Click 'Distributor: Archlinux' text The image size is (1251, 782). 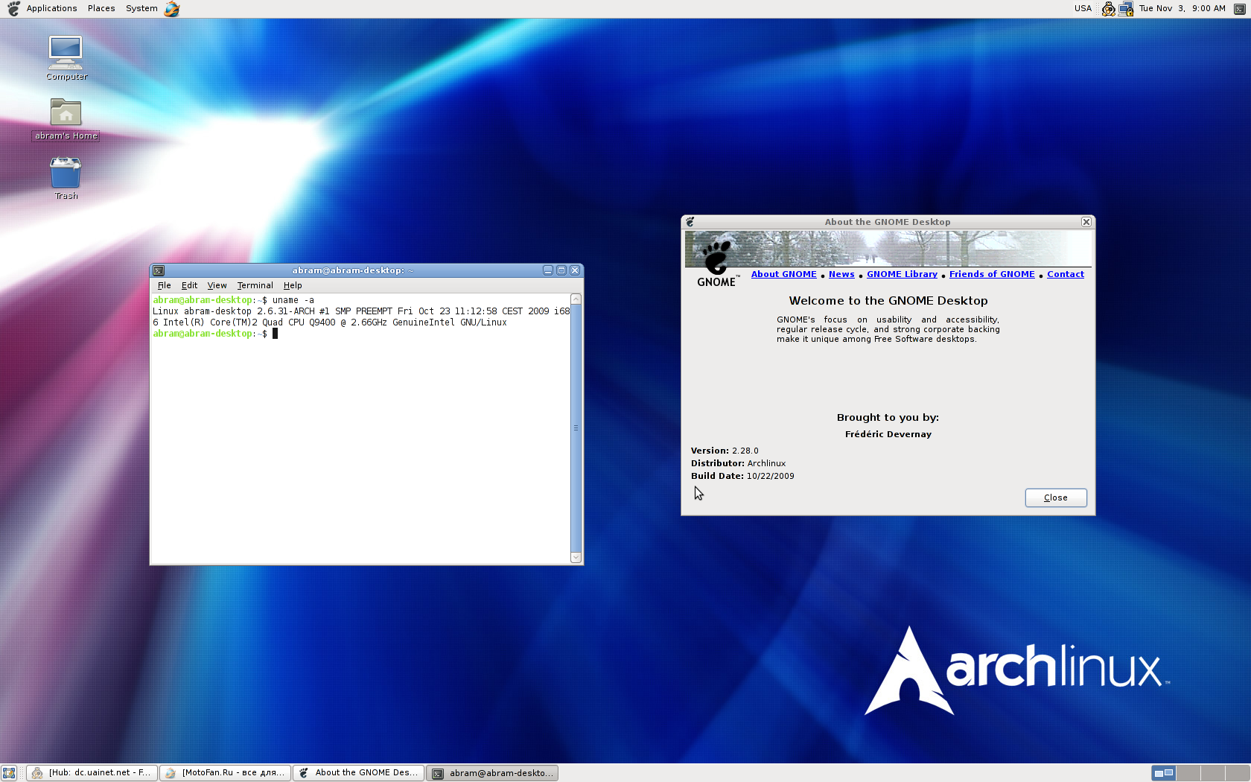(738, 463)
